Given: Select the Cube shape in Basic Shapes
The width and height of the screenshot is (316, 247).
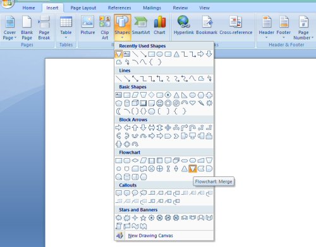Looking at the screenshot, I should click(135, 103).
